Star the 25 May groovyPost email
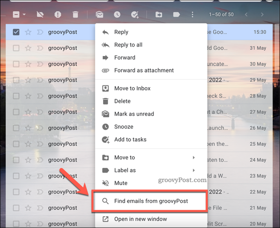Viewport: 280px width, 228px height. (x=28, y=144)
